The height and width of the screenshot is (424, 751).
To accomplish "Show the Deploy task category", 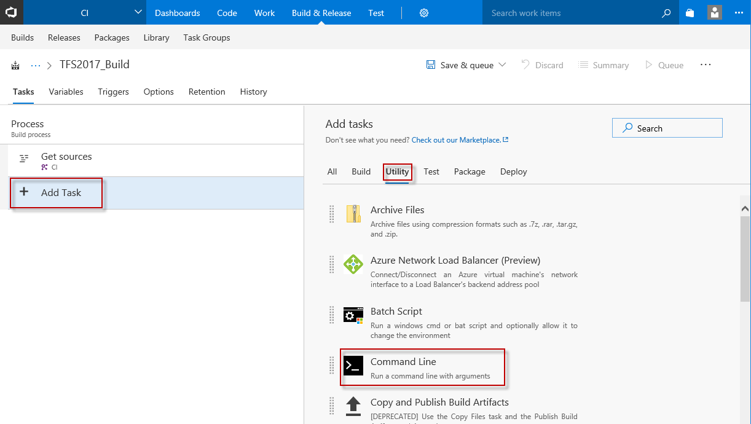I will coord(513,171).
